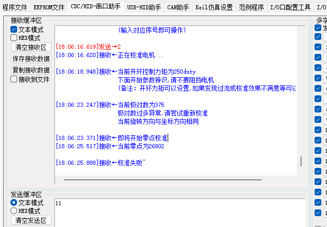Click the log line 当前极对数为375
Screen dimensions: 327x227
(110, 105)
